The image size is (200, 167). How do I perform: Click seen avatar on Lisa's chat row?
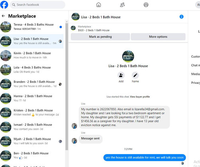click(60, 41)
